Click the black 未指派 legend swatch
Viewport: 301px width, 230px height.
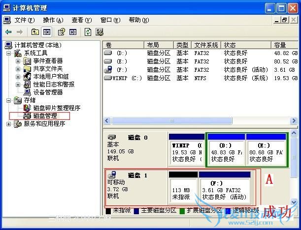108,211
